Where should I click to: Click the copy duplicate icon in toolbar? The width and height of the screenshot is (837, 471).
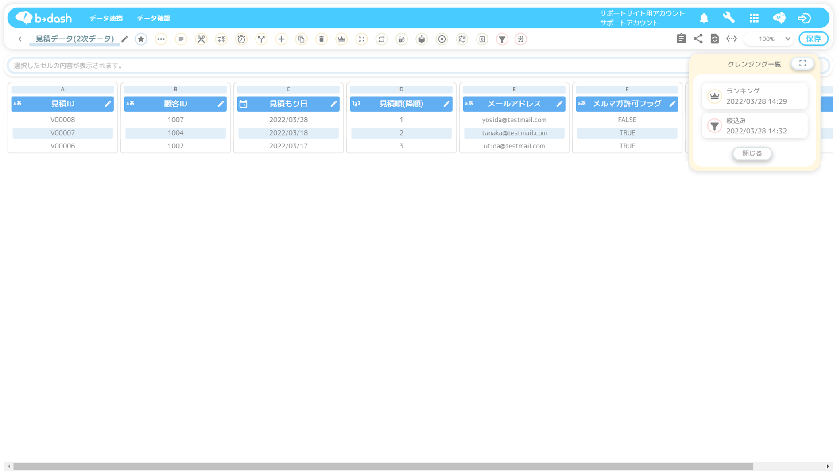point(302,39)
